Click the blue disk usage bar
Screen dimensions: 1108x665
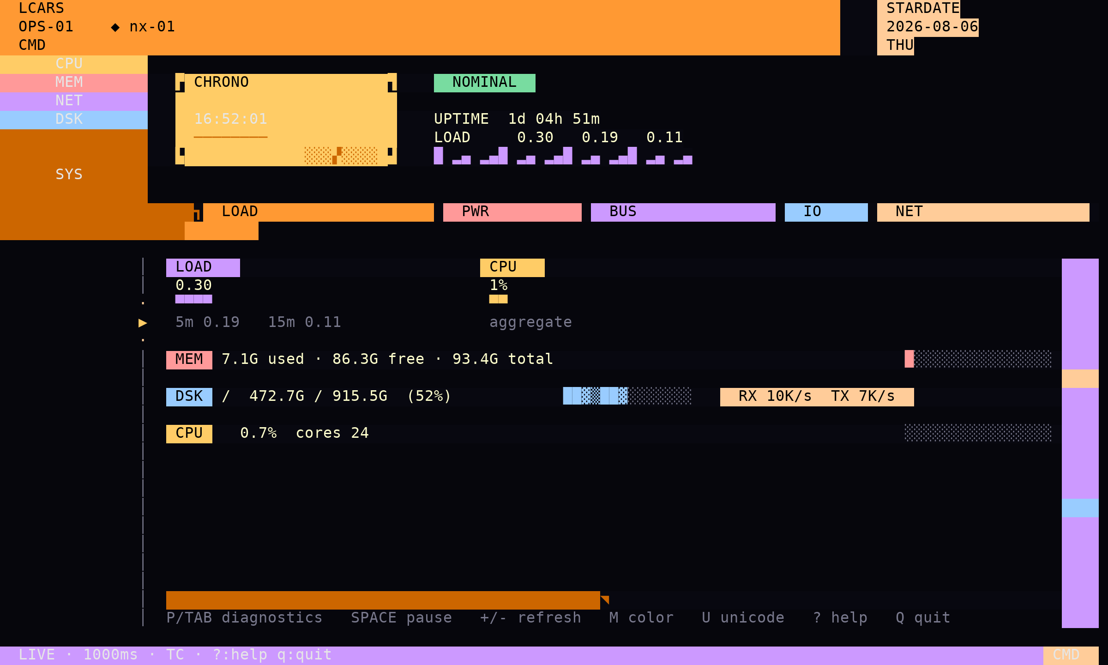click(x=627, y=396)
